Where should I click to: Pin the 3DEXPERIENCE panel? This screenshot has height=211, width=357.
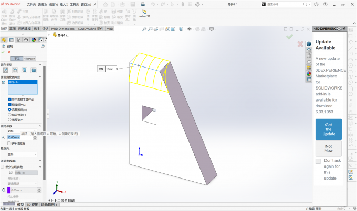coord(344,29)
